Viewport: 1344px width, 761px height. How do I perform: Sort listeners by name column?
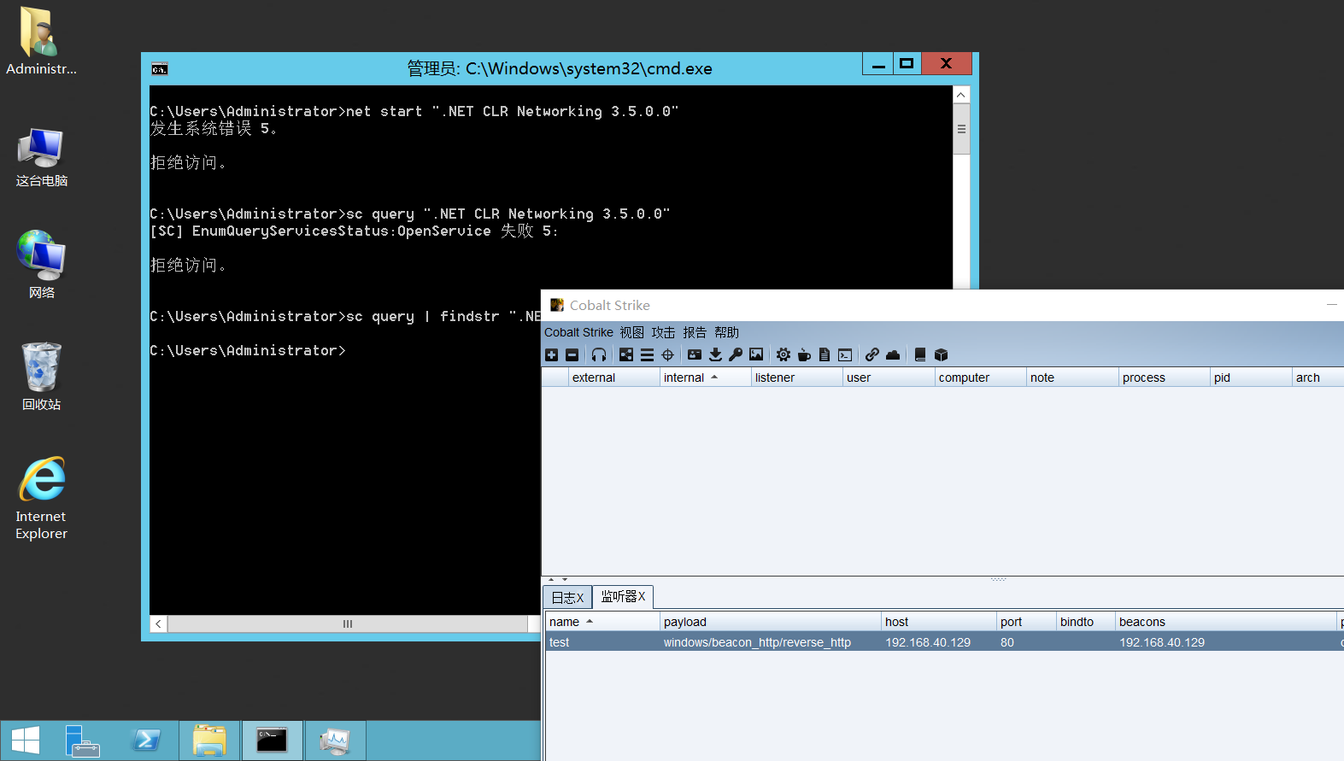[602, 622]
